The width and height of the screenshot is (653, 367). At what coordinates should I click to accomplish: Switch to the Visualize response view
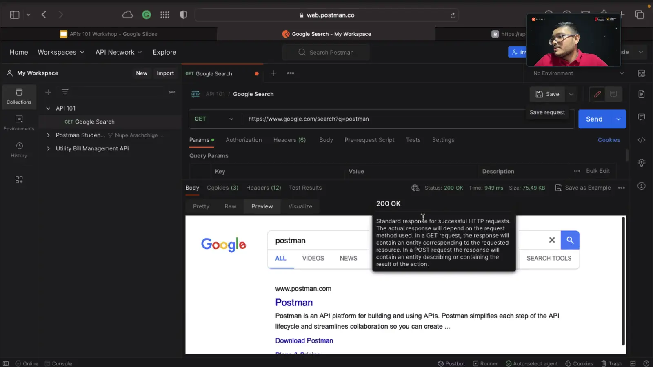pyautogui.click(x=300, y=206)
